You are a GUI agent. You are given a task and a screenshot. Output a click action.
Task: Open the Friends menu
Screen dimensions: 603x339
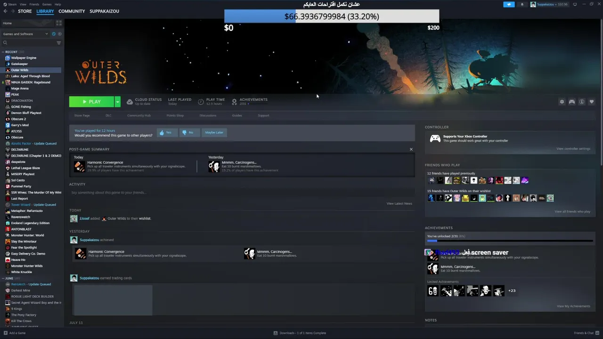pyautogui.click(x=34, y=4)
